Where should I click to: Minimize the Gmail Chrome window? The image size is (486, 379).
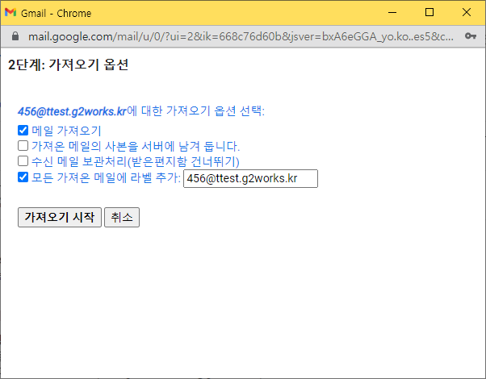pos(392,13)
